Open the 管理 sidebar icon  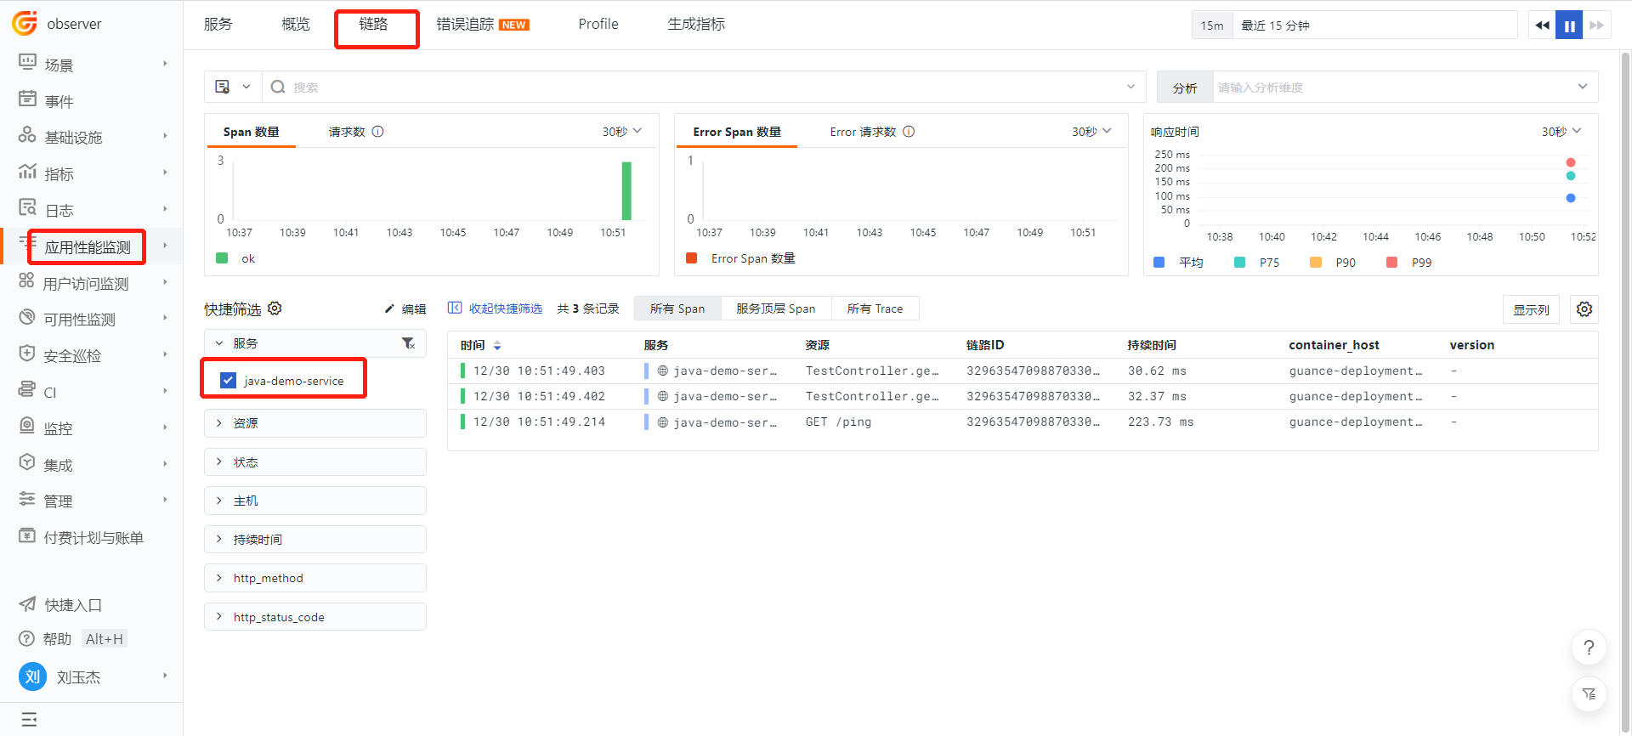[x=27, y=500]
